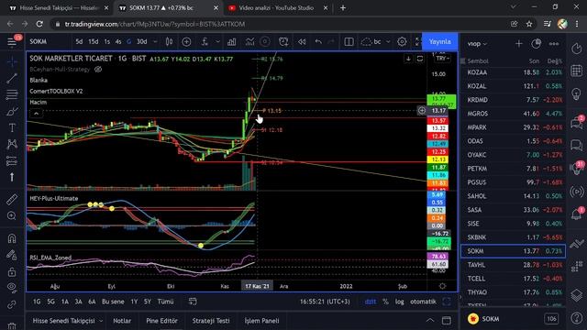Open the indicators fx menu

pos(205,42)
